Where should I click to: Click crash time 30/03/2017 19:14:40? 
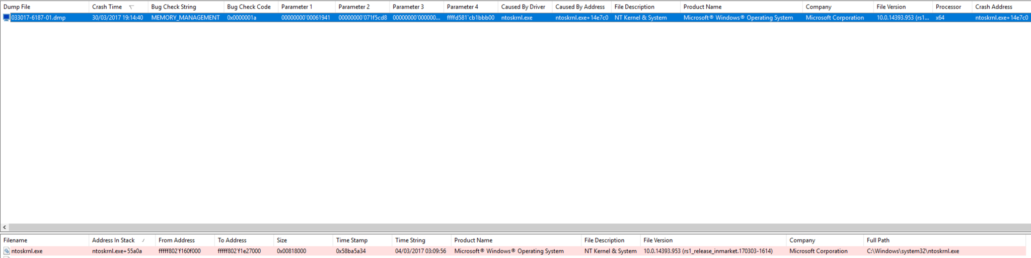pos(117,18)
